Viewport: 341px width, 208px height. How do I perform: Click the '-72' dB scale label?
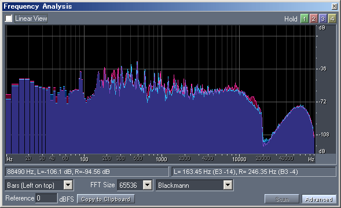322,101
